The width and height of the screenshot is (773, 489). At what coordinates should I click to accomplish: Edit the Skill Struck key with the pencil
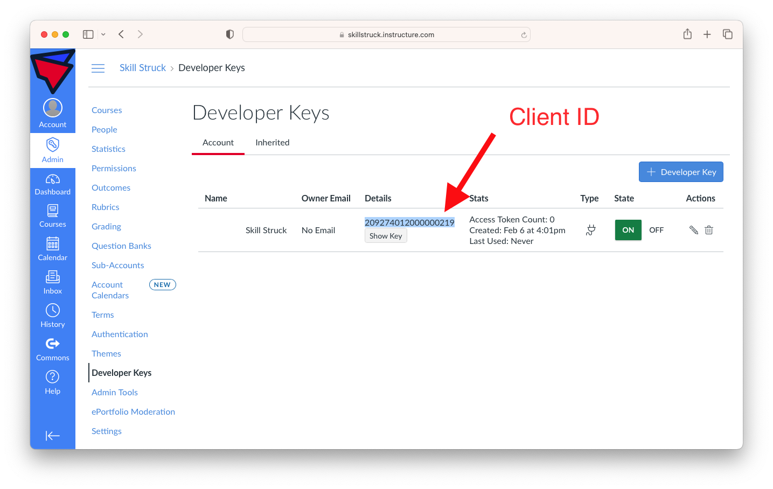[694, 230]
